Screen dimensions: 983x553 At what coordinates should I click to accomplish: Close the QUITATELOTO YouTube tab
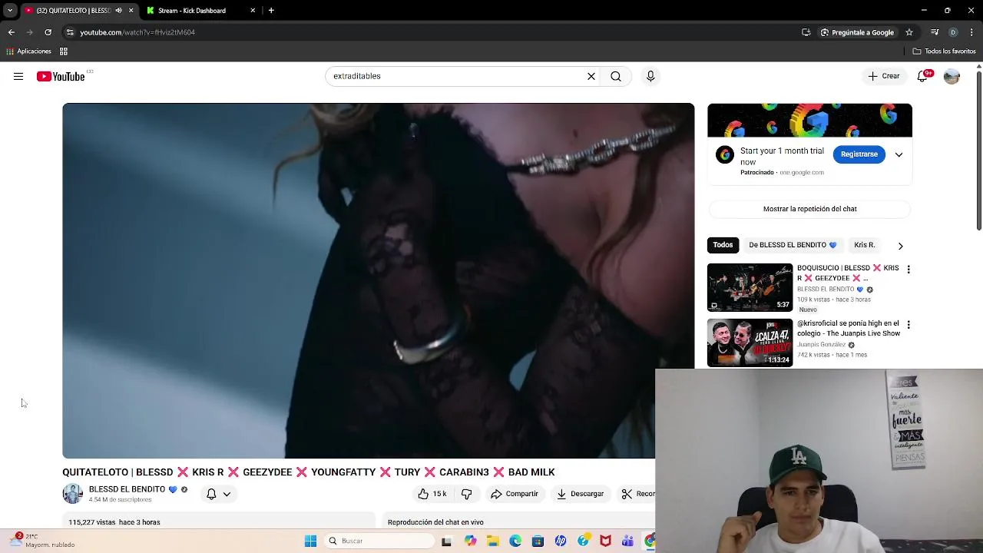[131, 11]
